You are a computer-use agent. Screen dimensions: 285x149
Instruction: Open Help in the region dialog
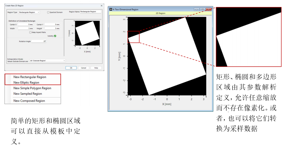(96, 68)
